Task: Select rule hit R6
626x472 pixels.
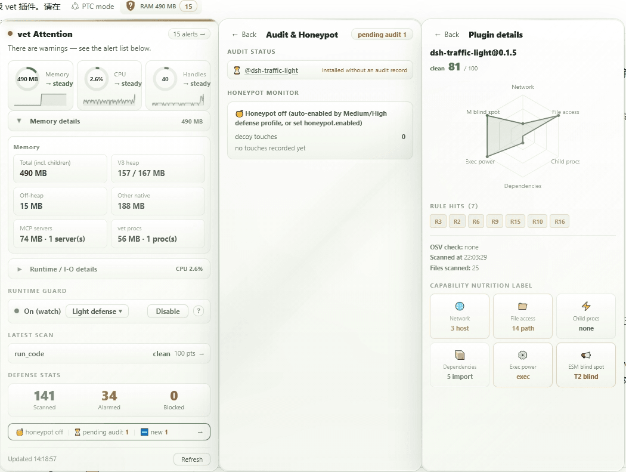Action: click(x=476, y=221)
